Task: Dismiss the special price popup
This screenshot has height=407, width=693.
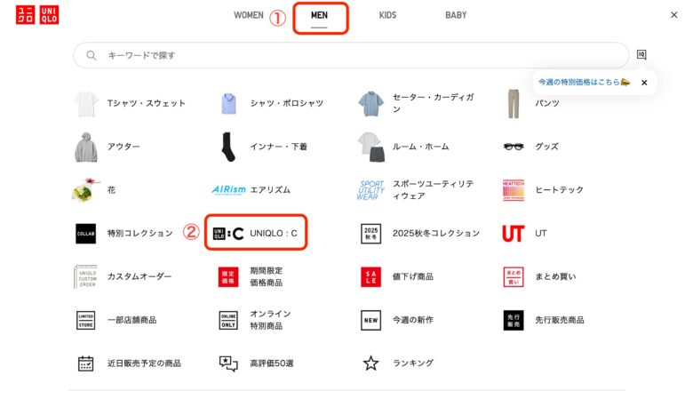Action: (x=644, y=83)
